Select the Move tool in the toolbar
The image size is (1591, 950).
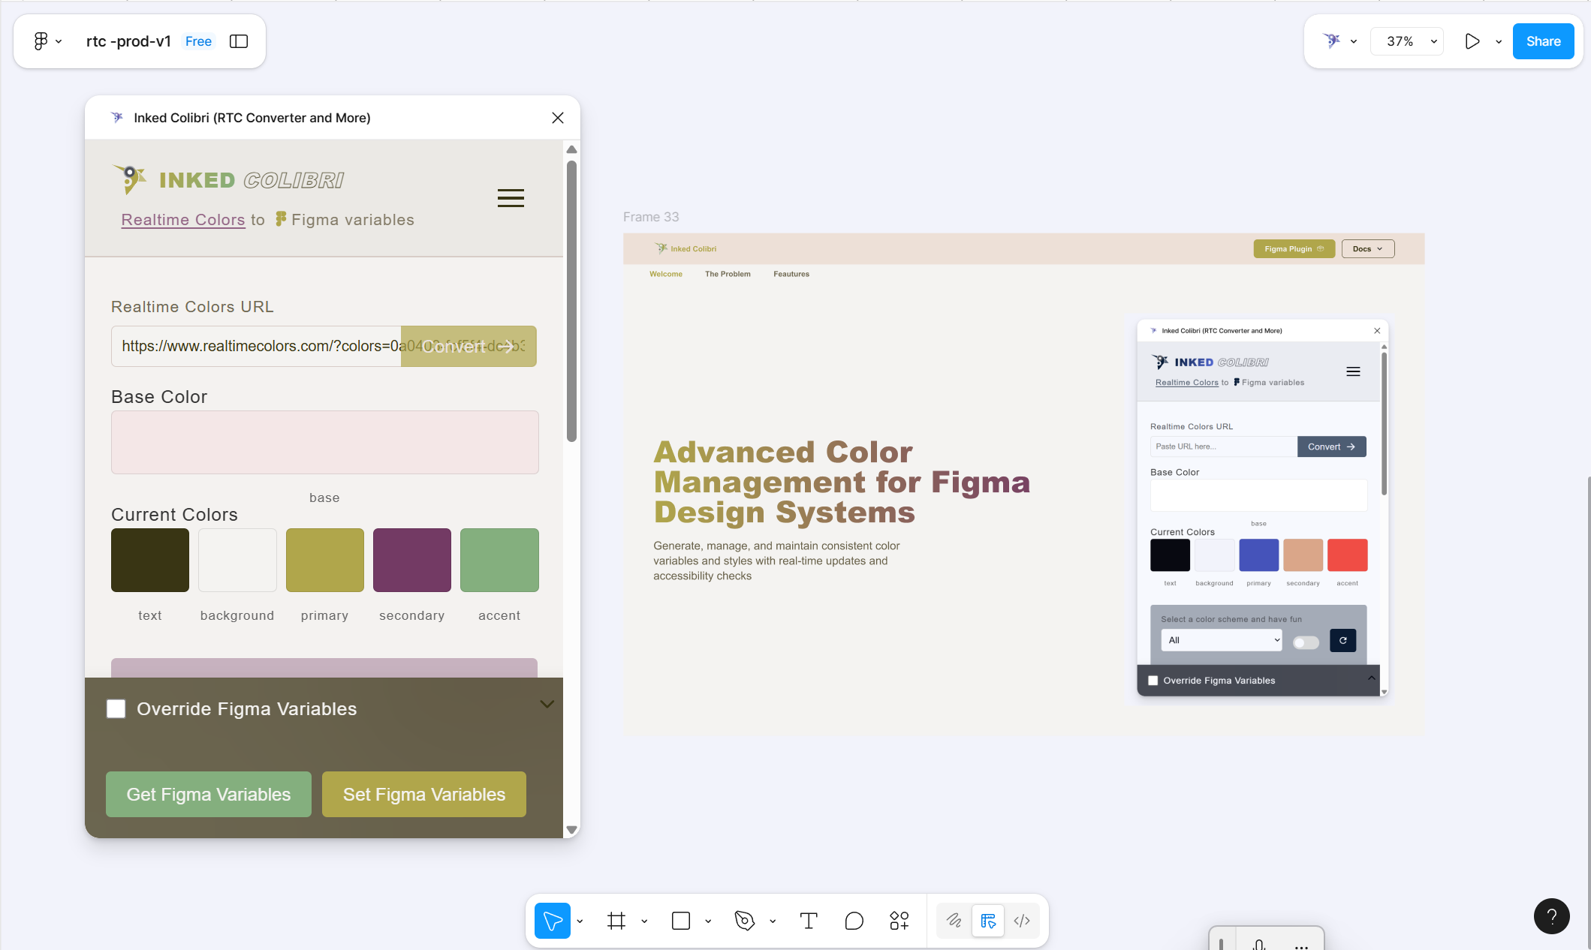pos(553,921)
